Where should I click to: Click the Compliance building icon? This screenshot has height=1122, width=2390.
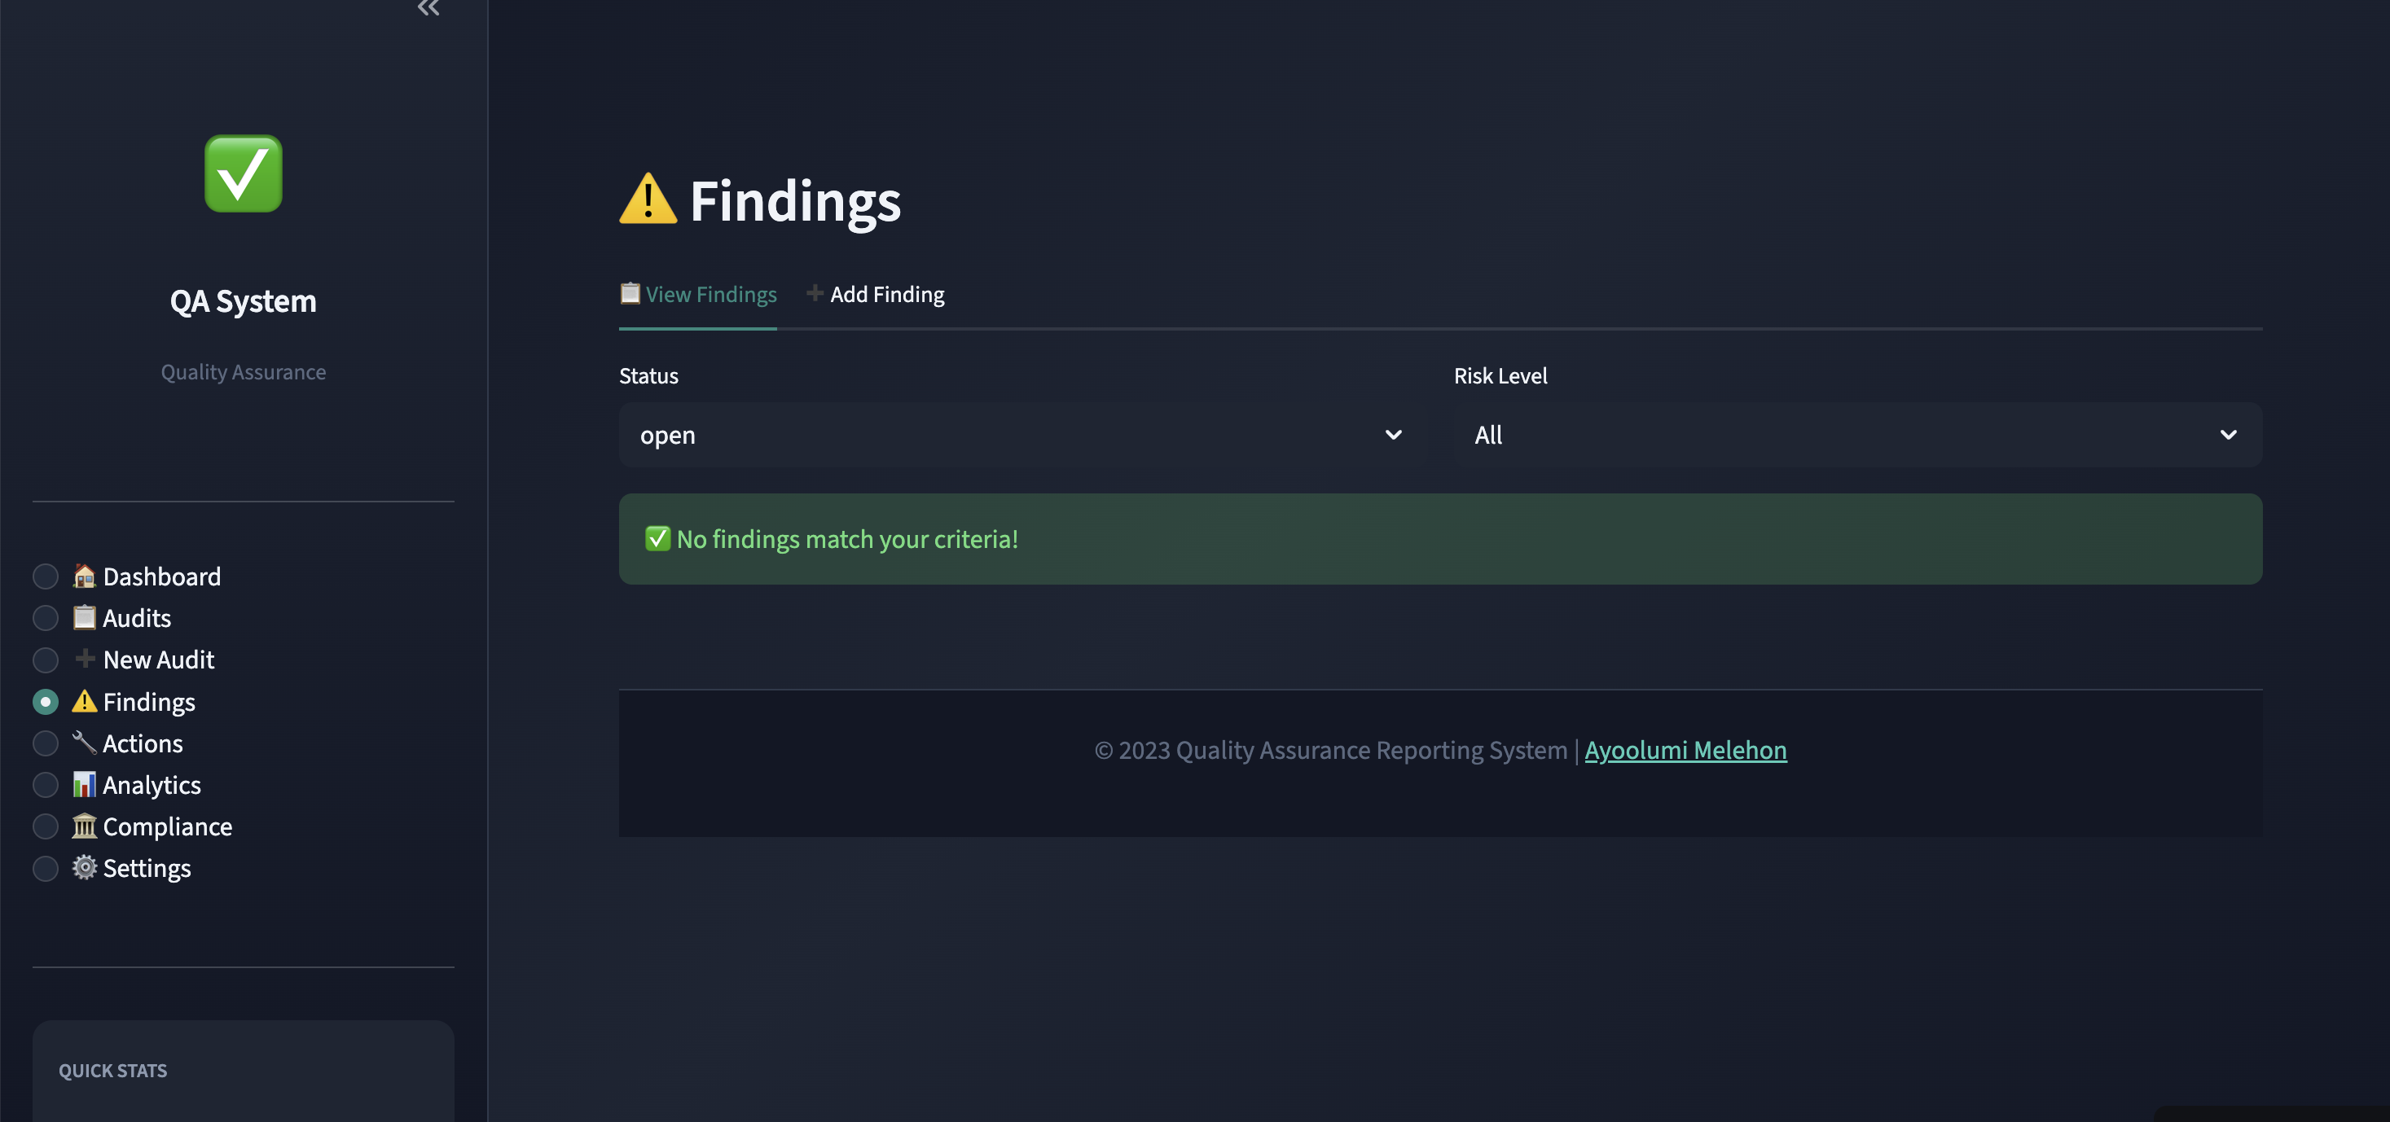85,826
